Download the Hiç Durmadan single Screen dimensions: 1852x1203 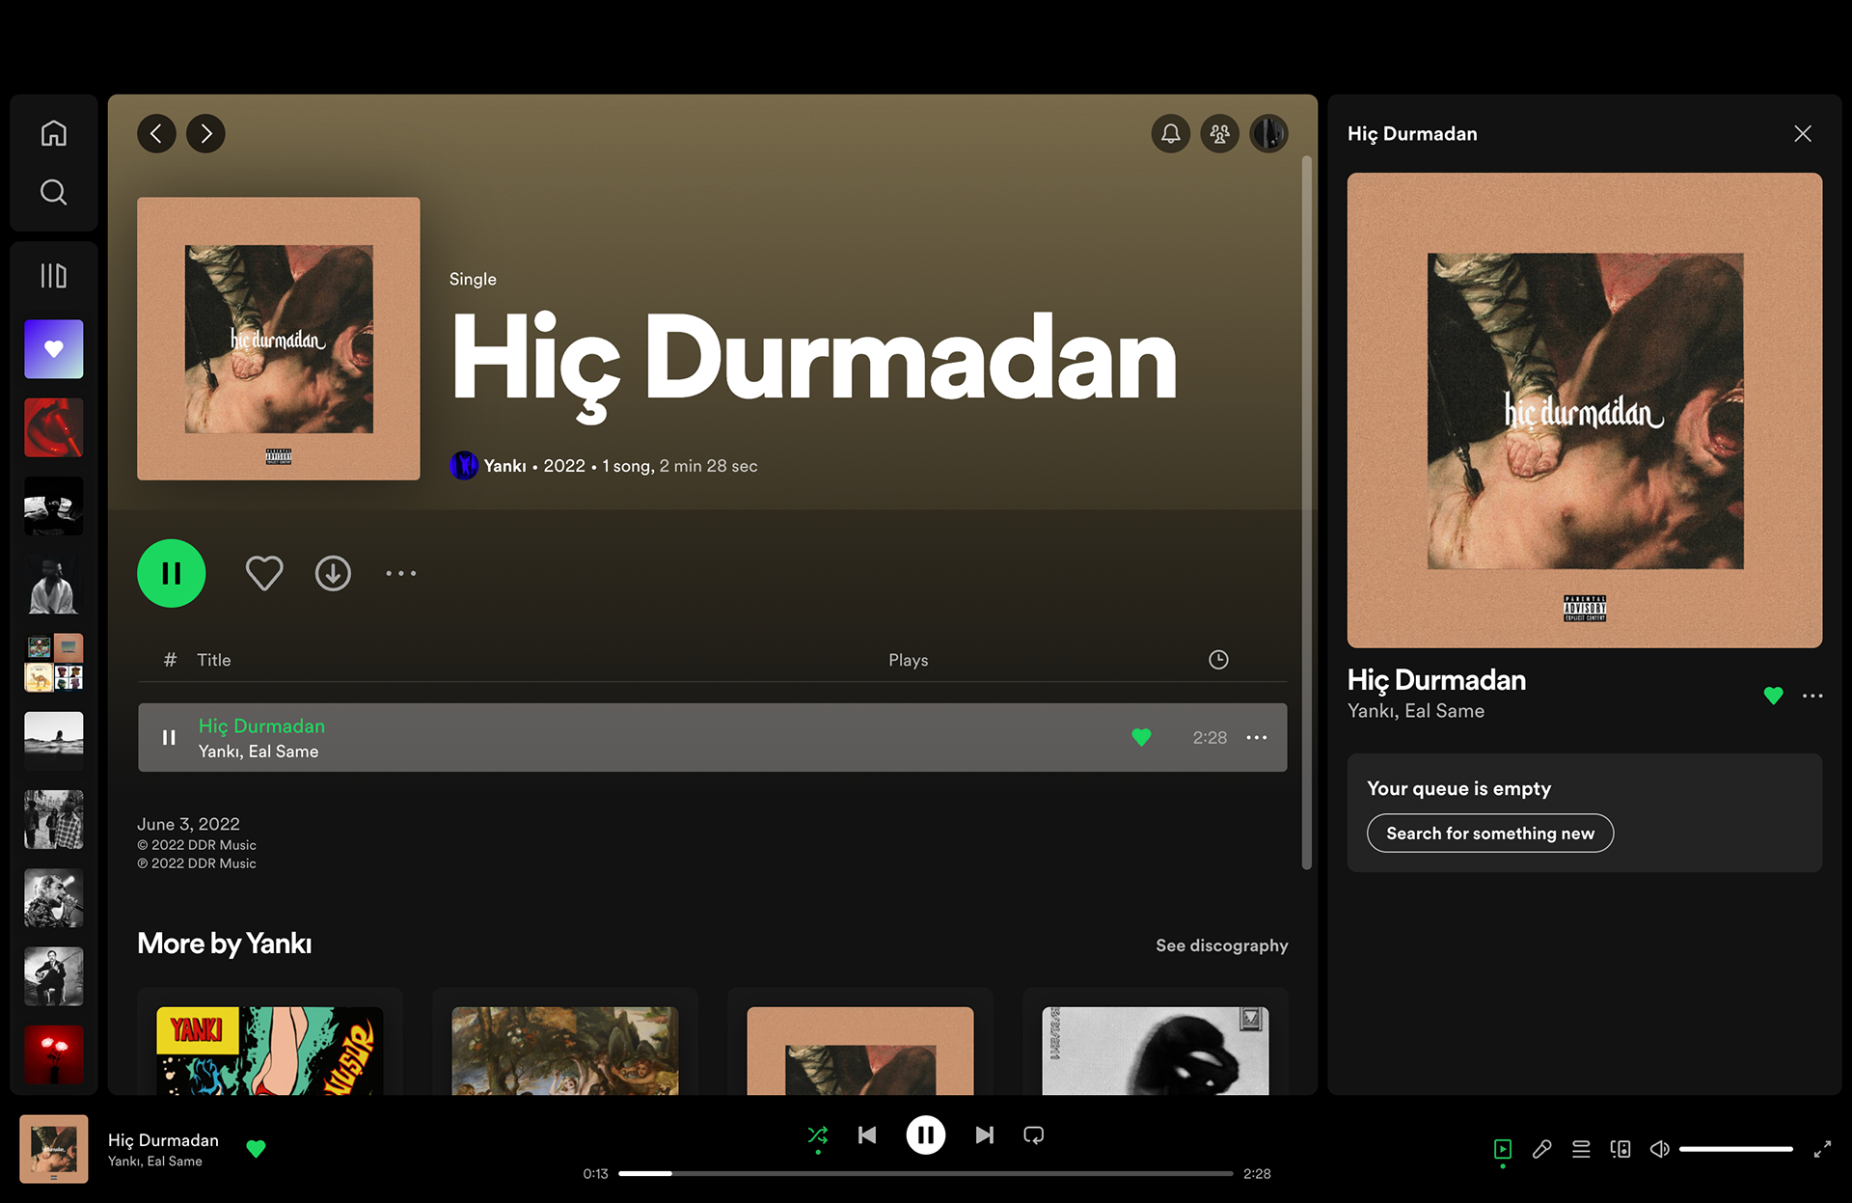pos(333,573)
